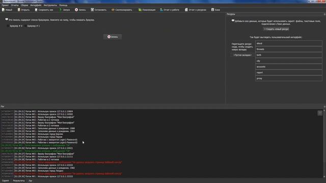The image size is (326, 183).
Task: Switch to the Лог tab at bottom
Action: point(31,181)
